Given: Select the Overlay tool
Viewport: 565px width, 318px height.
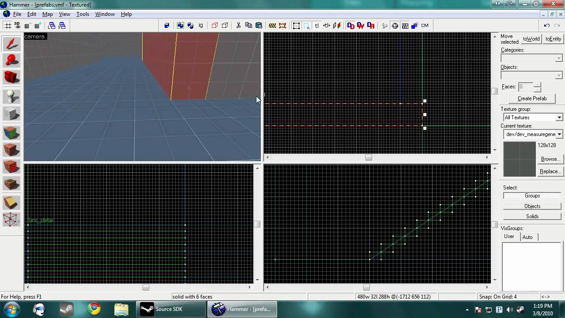Looking at the screenshot, I should (11, 183).
